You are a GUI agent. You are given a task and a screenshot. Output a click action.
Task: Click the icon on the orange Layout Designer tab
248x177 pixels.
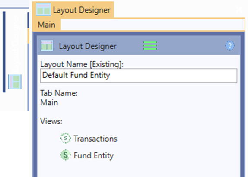tap(44, 9)
